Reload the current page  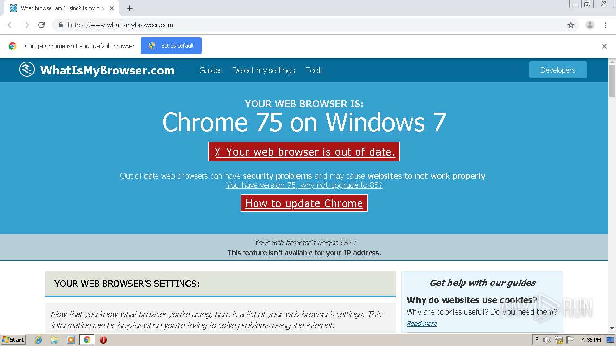(41, 25)
